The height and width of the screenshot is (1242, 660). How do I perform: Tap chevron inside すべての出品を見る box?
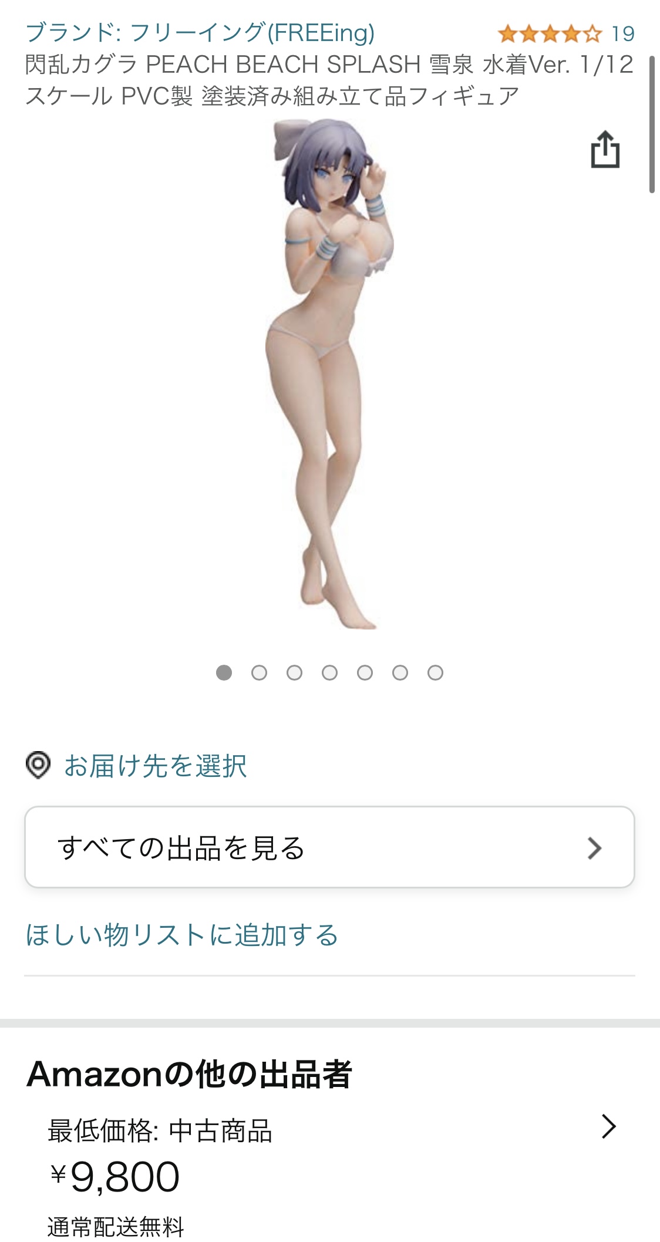[x=594, y=848]
